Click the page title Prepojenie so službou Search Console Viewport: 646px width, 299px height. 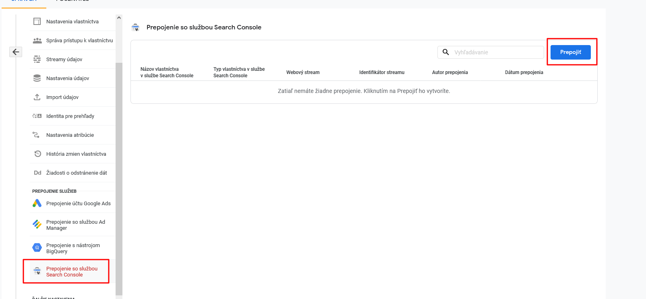204,27
